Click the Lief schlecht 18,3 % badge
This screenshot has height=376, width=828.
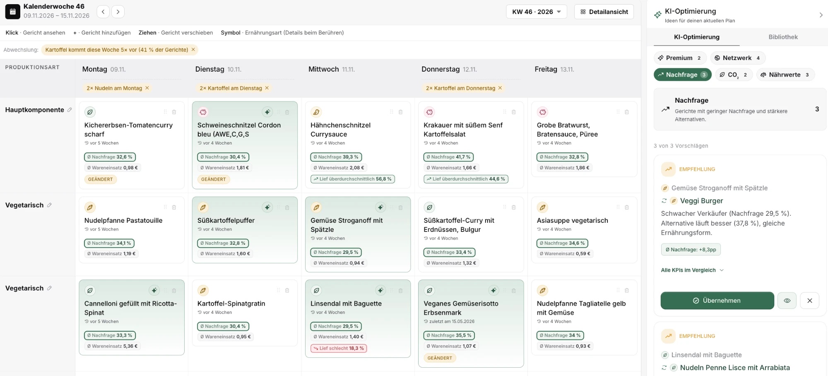coord(339,348)
